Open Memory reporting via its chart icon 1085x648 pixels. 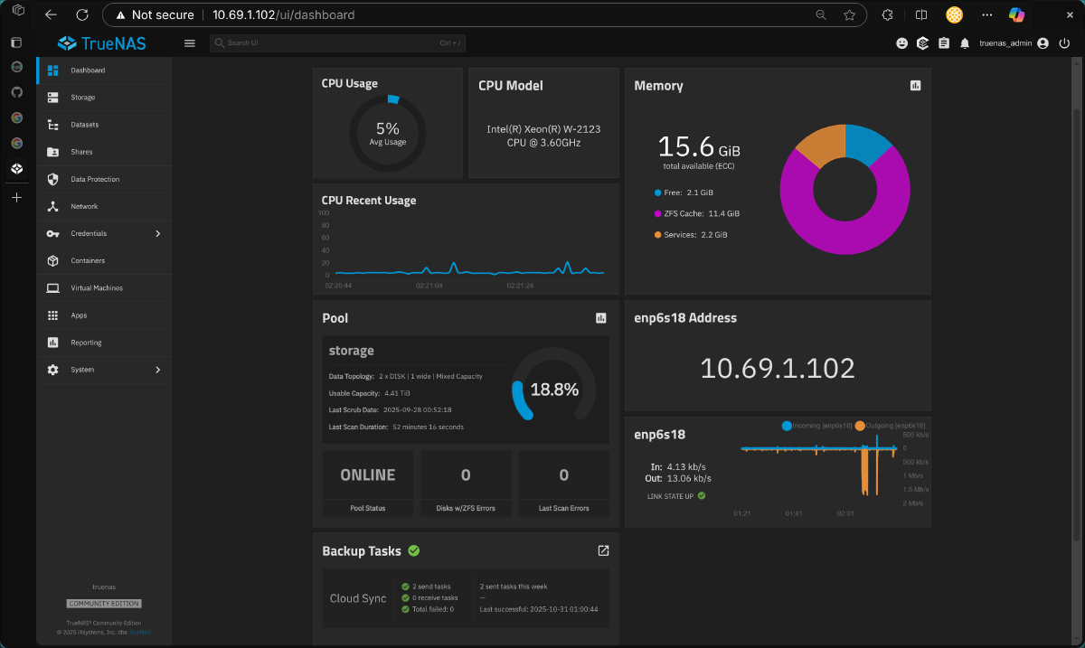pyautogui.click(x=915, y=85)
